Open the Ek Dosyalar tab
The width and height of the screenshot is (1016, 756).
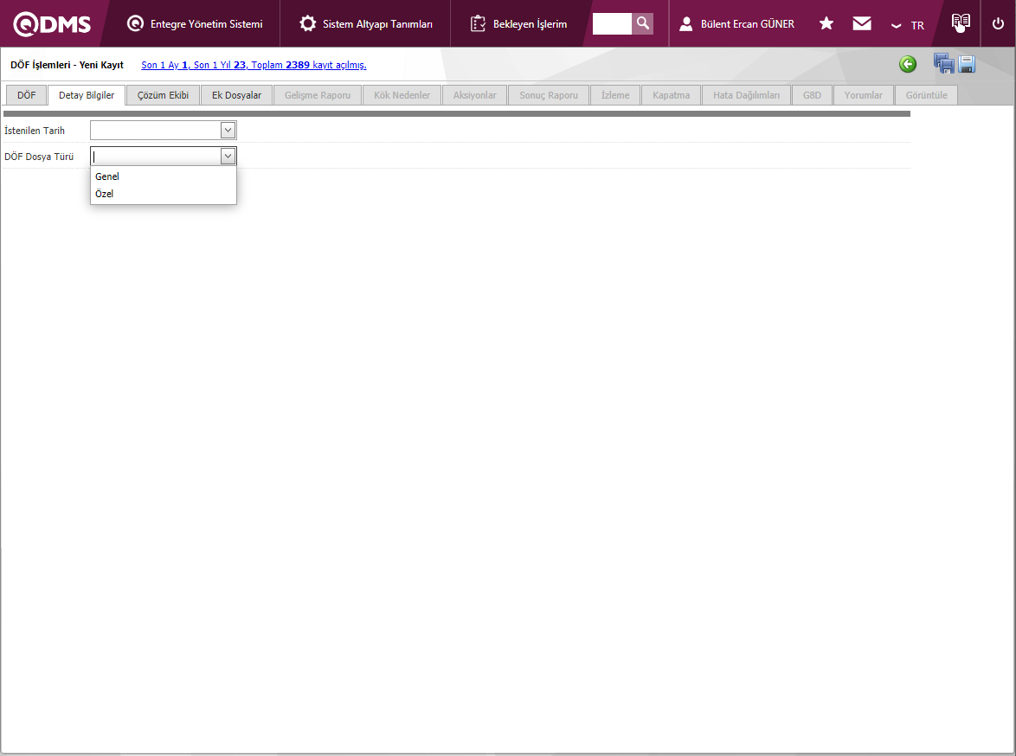click(236, 95)
